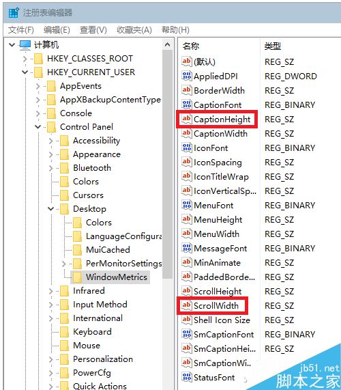Click the BorderWidth string value icon
This screenshot has height=390, width=341.
(186, 90)
